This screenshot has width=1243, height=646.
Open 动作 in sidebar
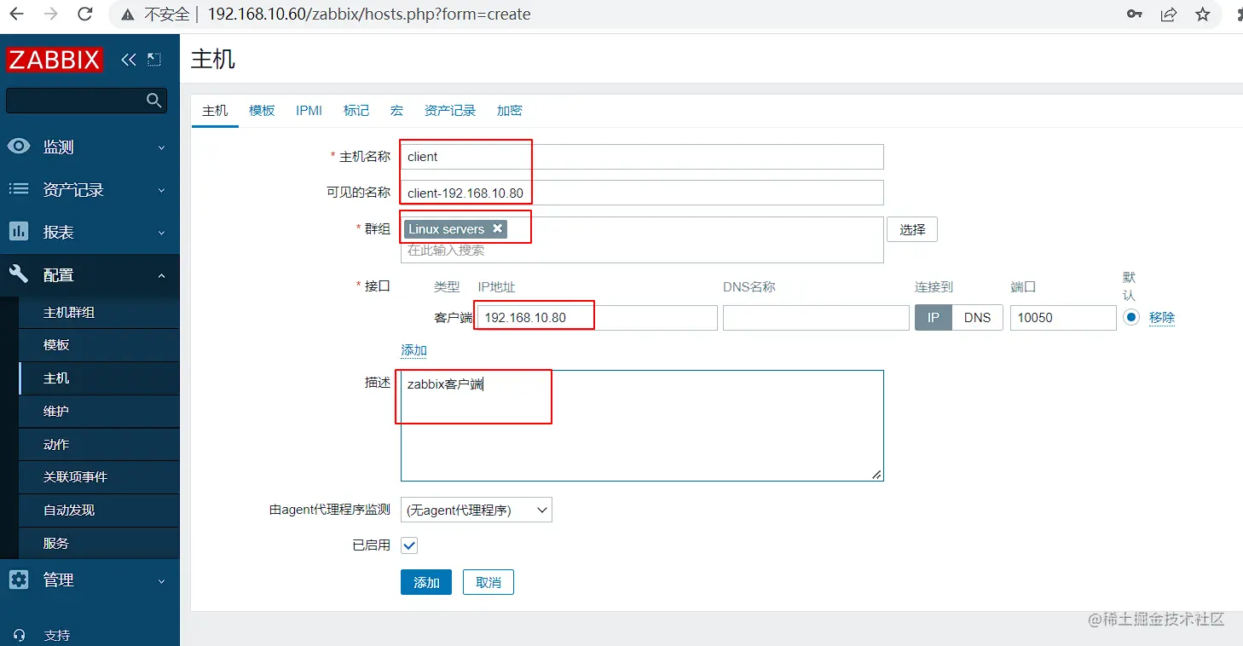(99, 444)
